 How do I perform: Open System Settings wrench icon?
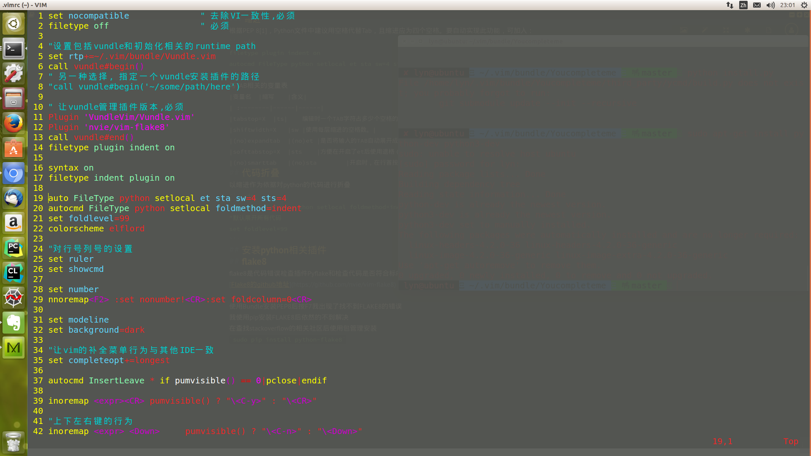[x=14, y=74]
